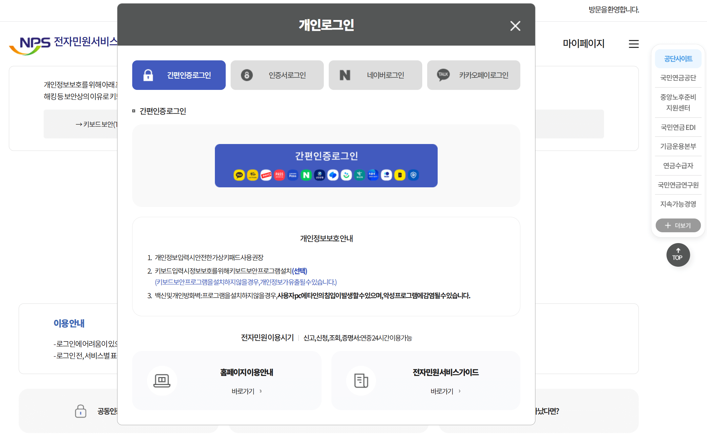Click the 이용안내 heading on the background page

coord(69,323)
